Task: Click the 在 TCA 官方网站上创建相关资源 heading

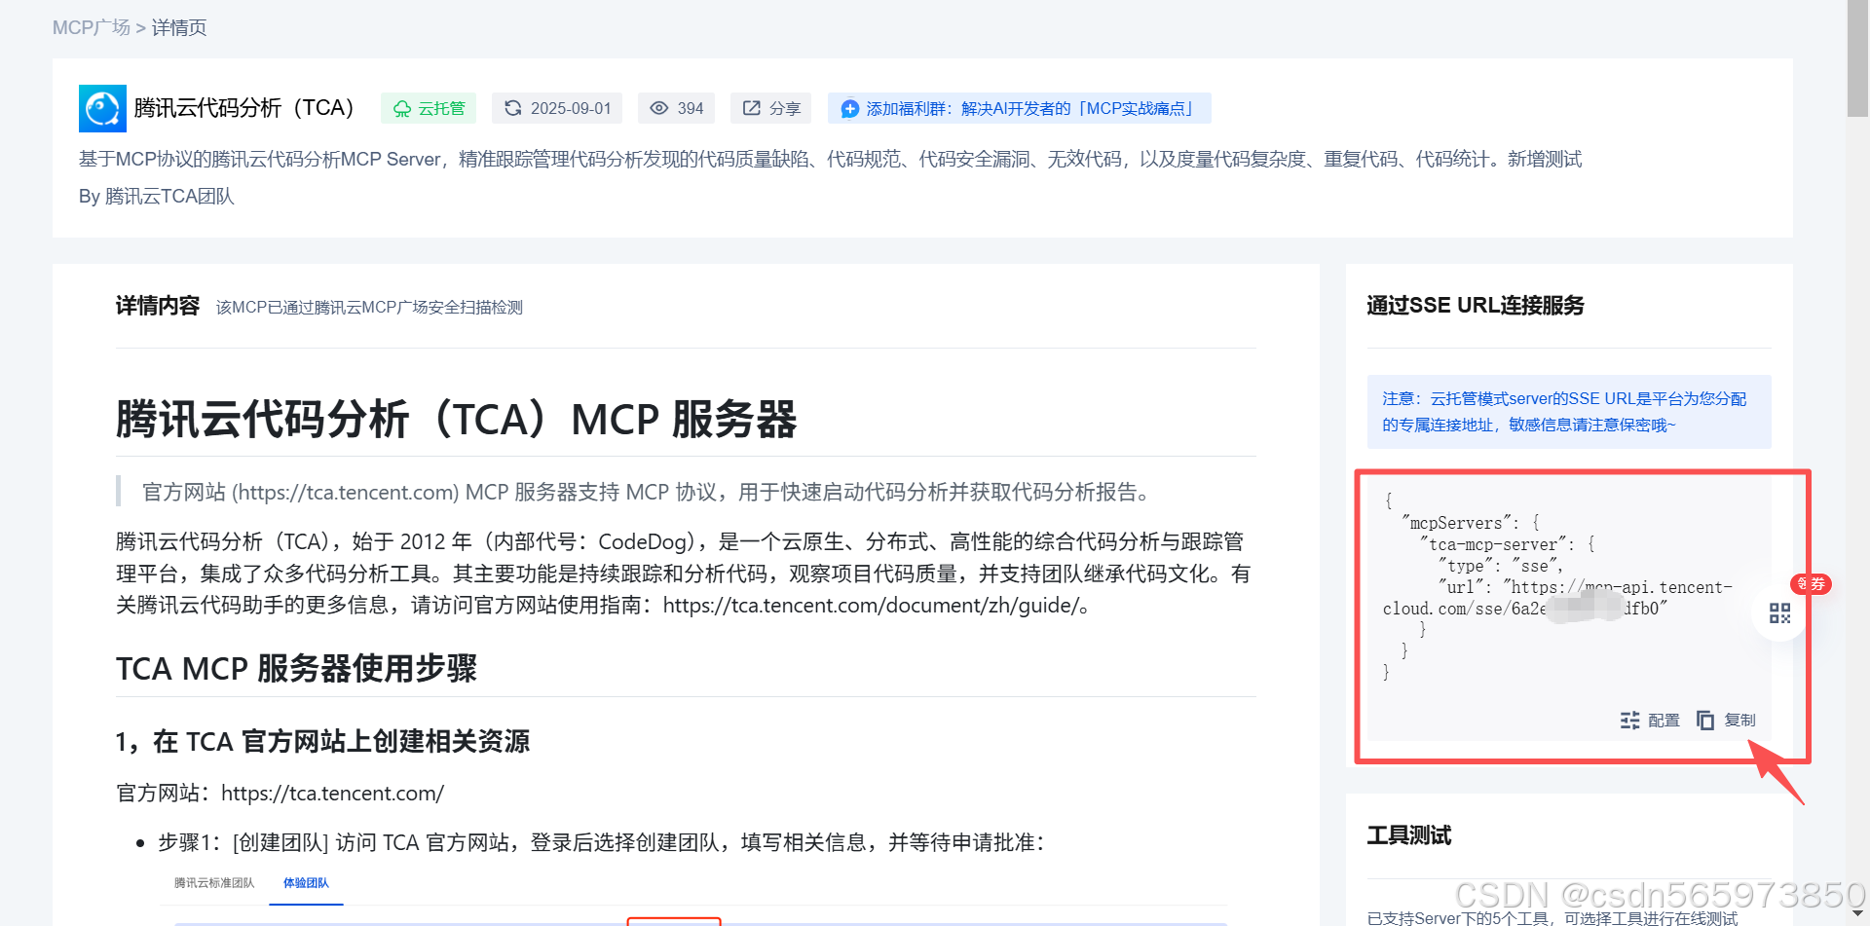Action: (x=322, y=742)
